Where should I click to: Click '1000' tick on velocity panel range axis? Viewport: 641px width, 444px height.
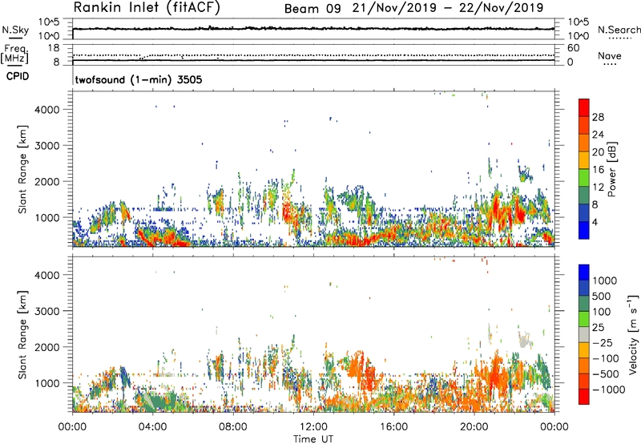click(46, 383)
